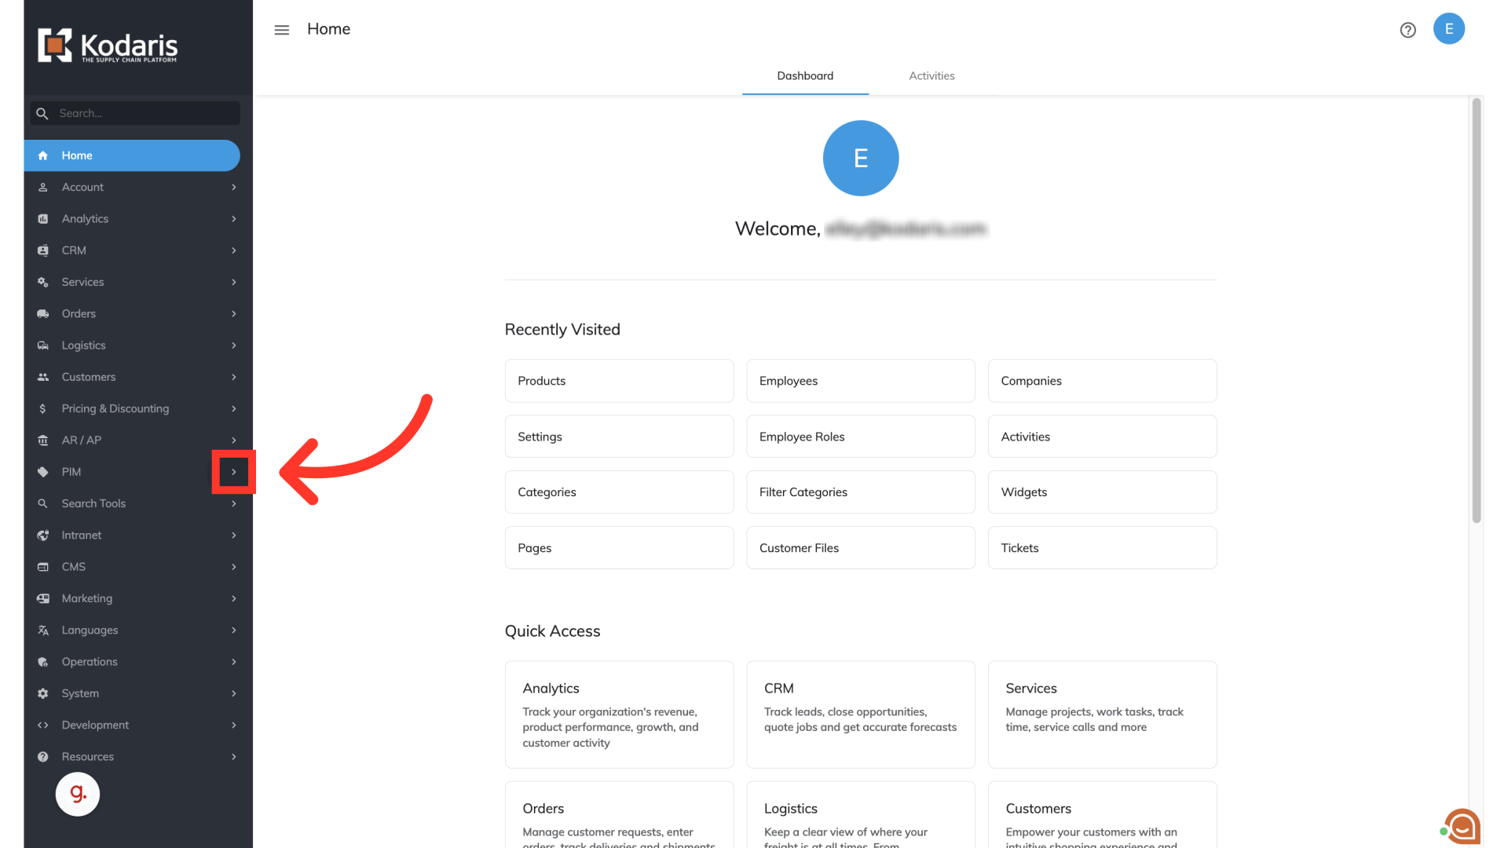Open the chat support bubble icon
Image resolution: width=1508 pixels, height=848 pixels.
pos(1462,827)
